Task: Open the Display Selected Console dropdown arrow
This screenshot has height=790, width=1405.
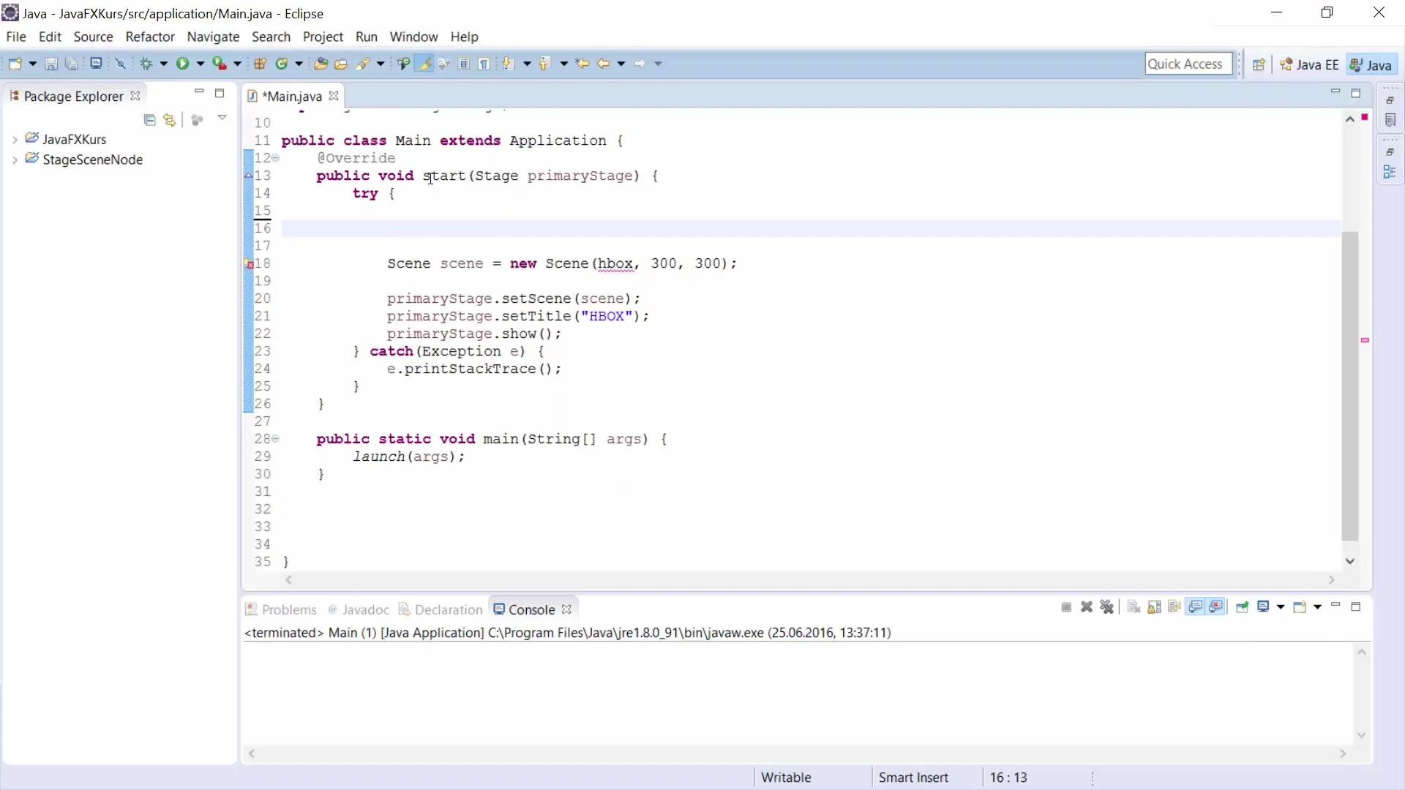Action: coord(1281,607)
